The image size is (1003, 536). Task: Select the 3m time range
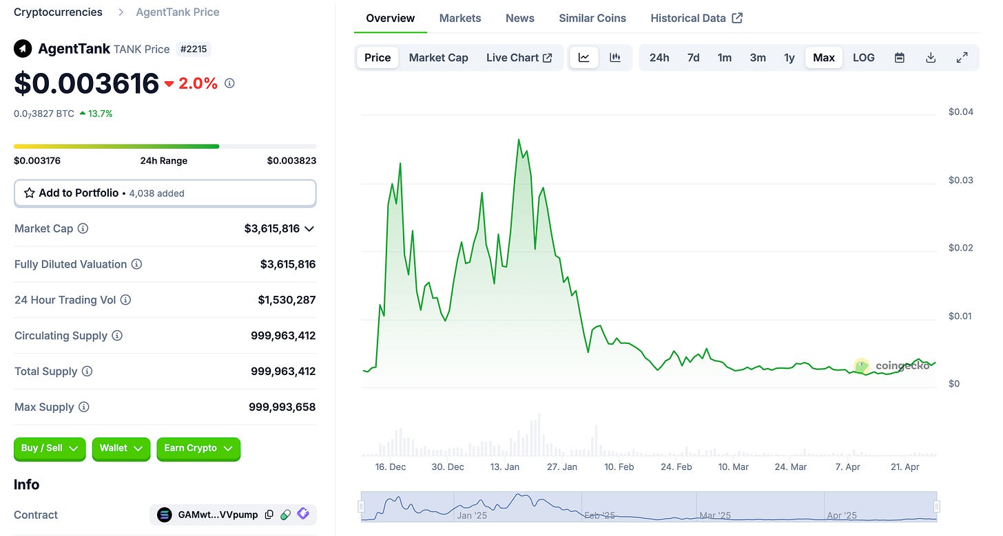[758, 58]
